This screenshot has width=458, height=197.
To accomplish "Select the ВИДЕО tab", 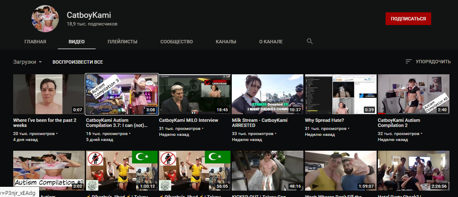I will pyautogui.click(x=77, y=42).
